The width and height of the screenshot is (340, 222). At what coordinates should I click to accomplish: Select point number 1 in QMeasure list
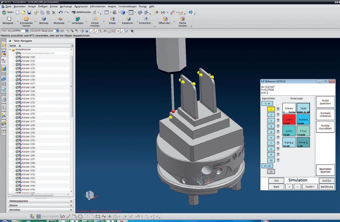click(x=271, y=109)
